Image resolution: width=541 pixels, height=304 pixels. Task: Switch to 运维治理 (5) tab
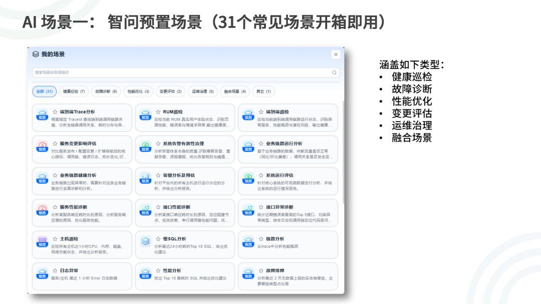[x=203, y=91]
